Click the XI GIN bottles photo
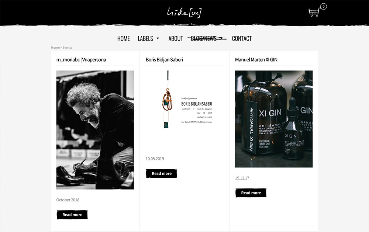Screen dimensions: 369x232 [274, 119]
